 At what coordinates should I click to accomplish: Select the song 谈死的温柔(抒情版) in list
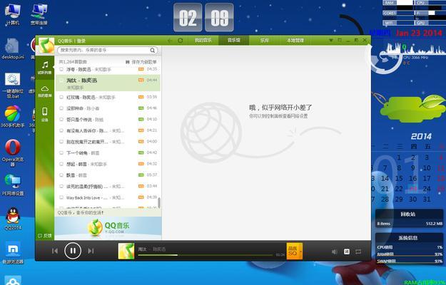point(108,186)
